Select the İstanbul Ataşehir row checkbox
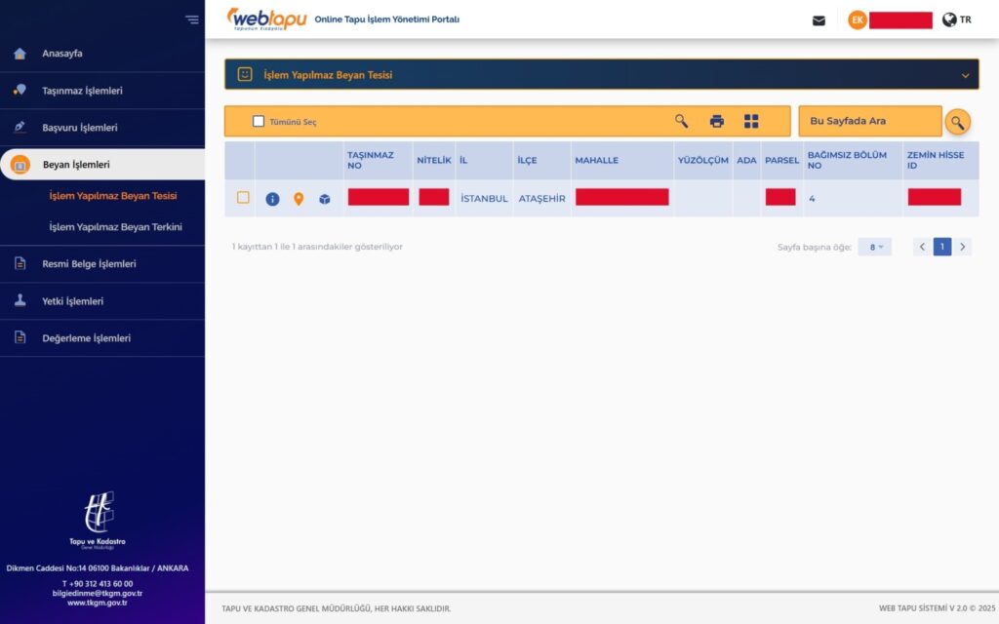This screenshot has width=999, height=624. (243, 198)
